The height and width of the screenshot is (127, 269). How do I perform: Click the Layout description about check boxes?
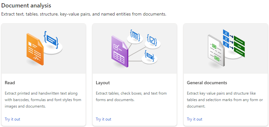[131, 97]
